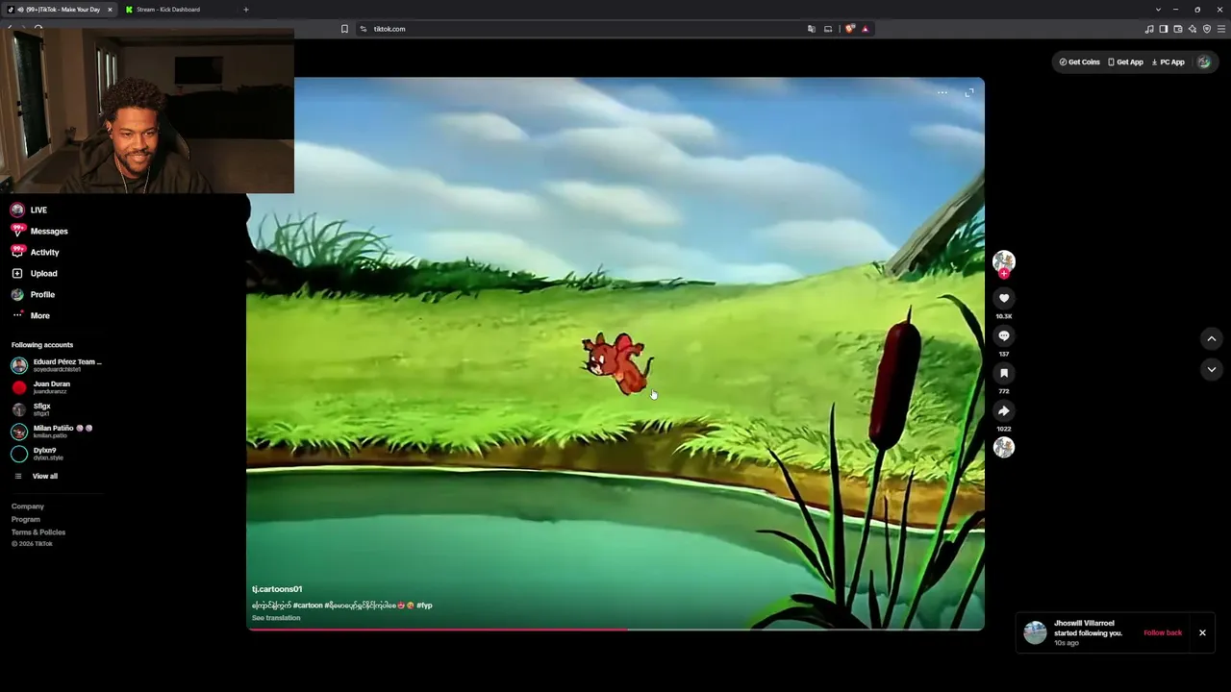Viewport: 1231px width, 692px height.
Task: Click the Get App button
Action: tap(1126, 62)
